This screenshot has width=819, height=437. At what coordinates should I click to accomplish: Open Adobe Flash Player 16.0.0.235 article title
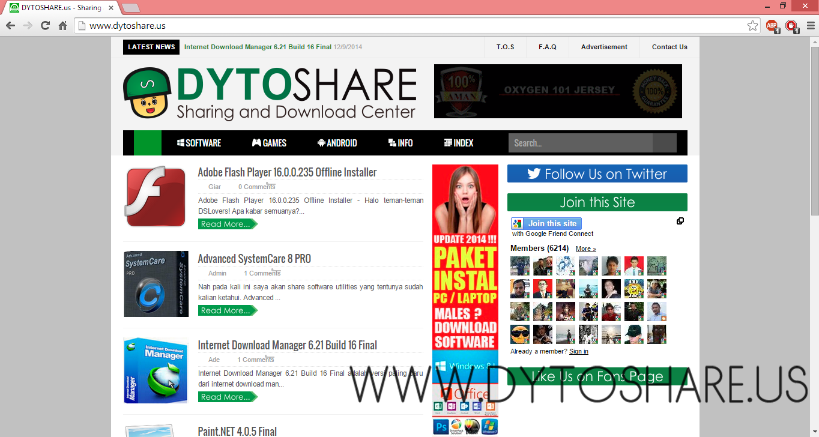tap(287, 172)
